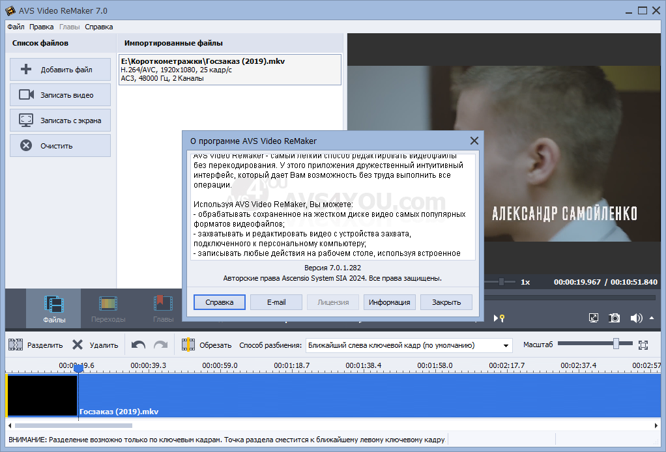This screenshot has width=666, height=452.
Task: Select the imported Госзаказ (2019).mkv file entry
Action: (x=230, y=70)
